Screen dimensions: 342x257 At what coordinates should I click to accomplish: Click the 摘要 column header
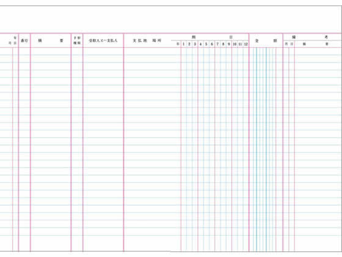51,40
